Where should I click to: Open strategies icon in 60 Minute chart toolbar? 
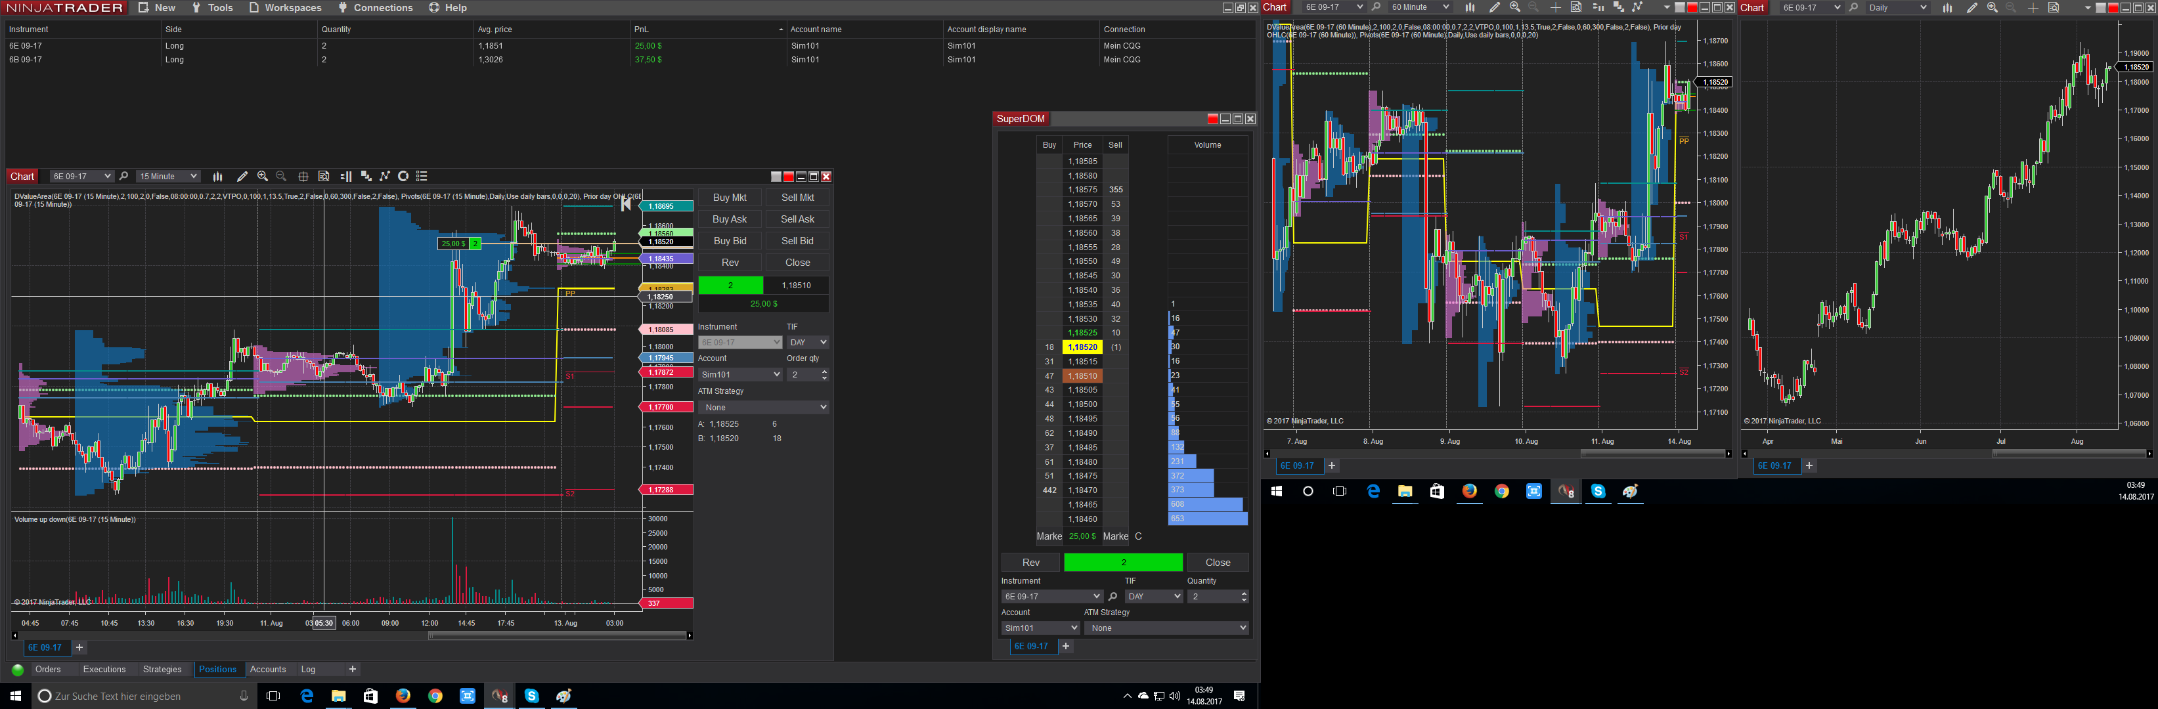(x=1637, y=7)
